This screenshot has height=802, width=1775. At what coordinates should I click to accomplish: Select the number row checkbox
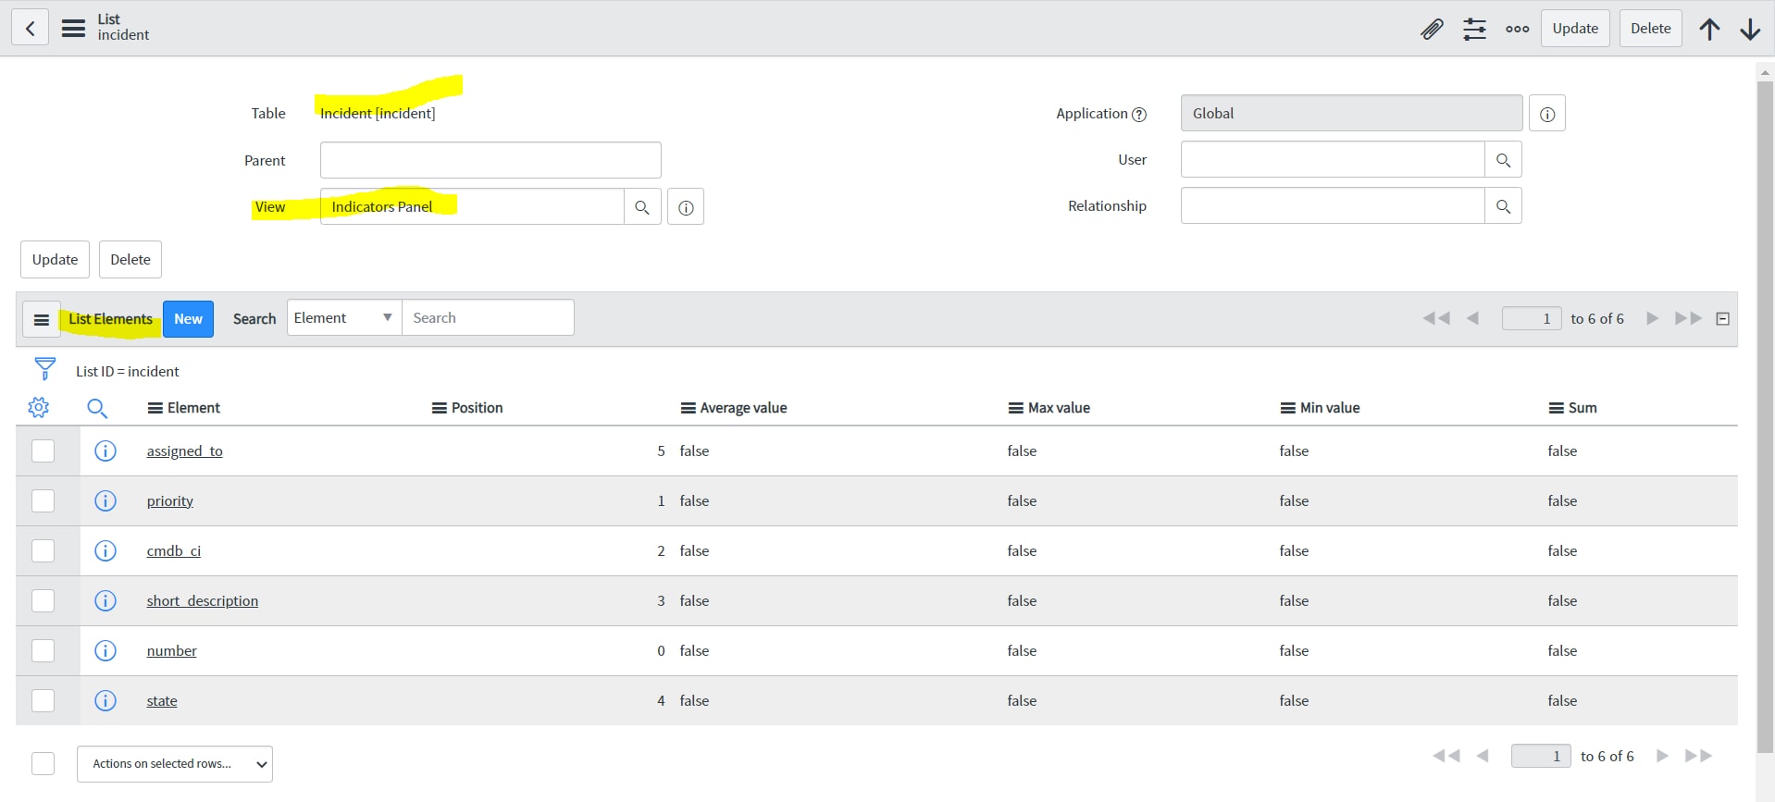(43, 650)
